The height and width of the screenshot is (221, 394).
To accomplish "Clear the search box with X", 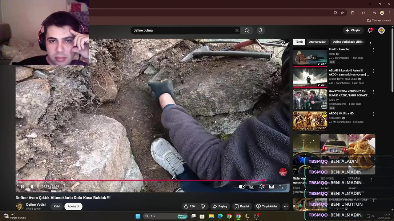I will (x=237, y=30).
